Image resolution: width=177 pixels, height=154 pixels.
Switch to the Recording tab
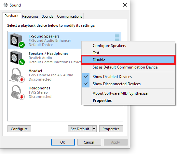point(30,16)
